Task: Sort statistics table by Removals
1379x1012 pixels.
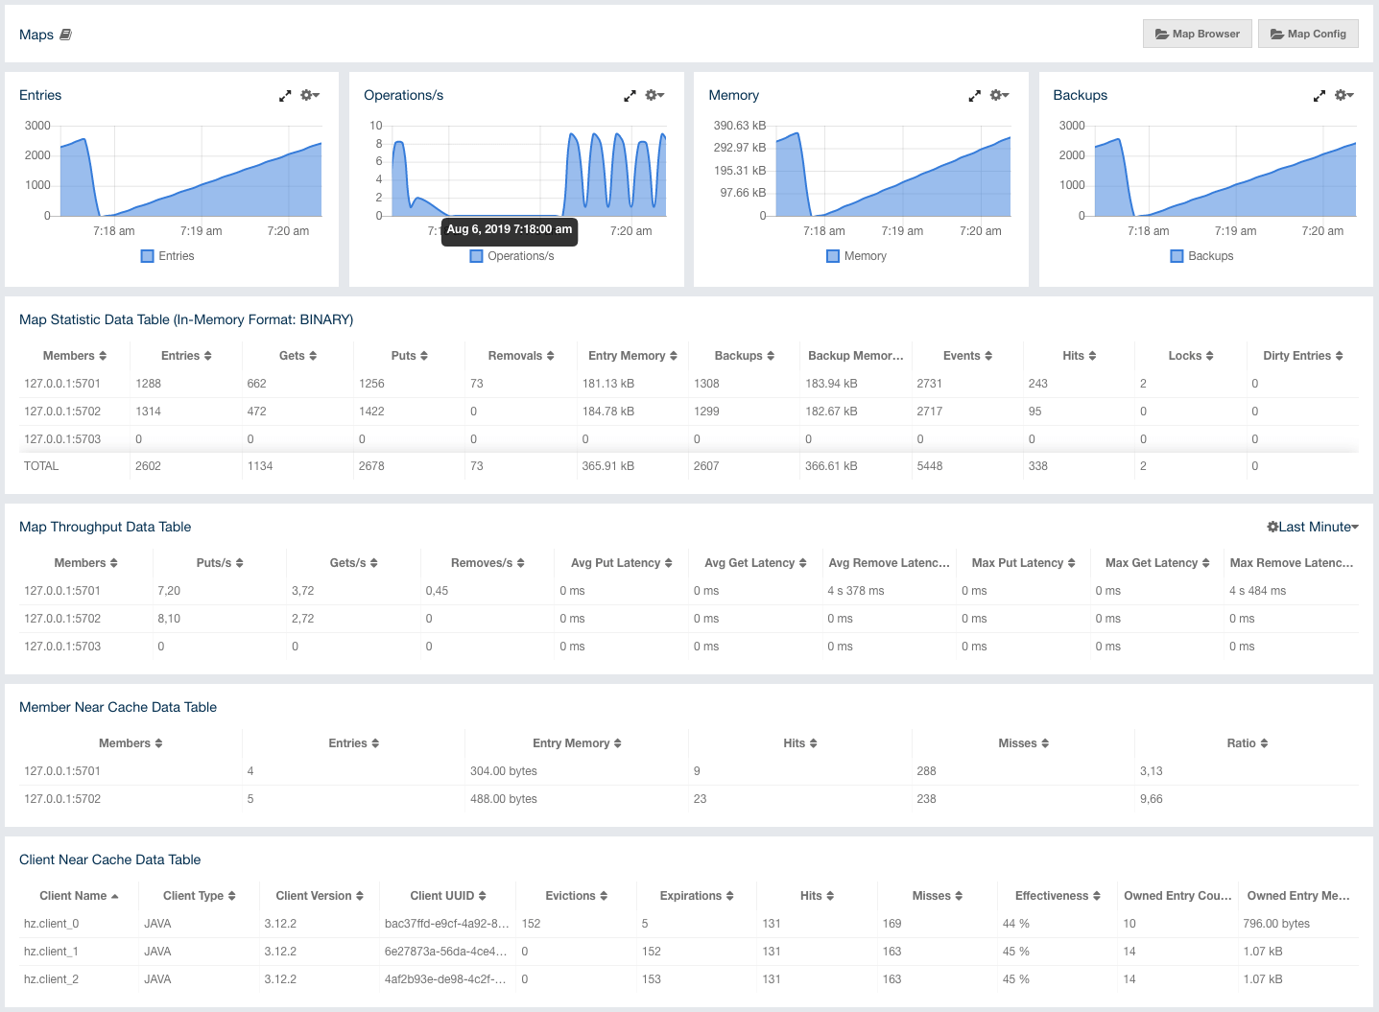Action: pos(521,356)
